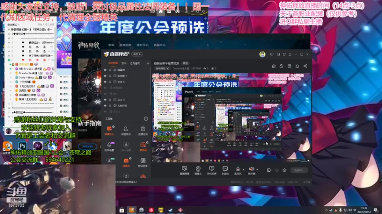Mute the 扬声器 speaker icon
This screenshot has height=214, width=382.
tap(252, 169)
